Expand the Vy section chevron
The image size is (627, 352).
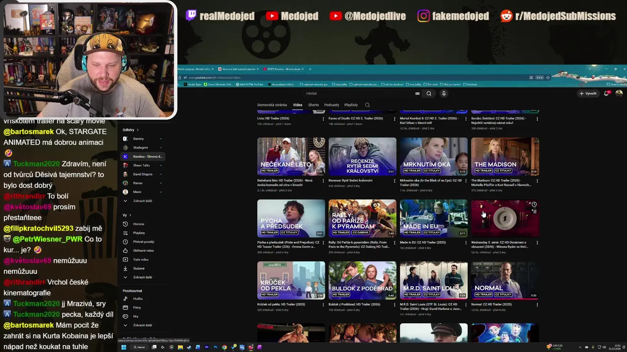point(130,215)
